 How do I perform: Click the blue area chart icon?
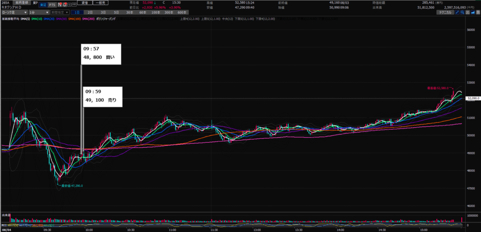click(x=473, y=12)
